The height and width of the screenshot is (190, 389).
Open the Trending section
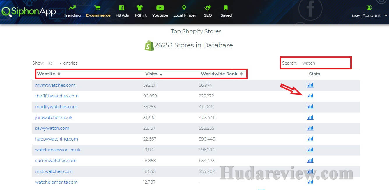click(72, 11)
